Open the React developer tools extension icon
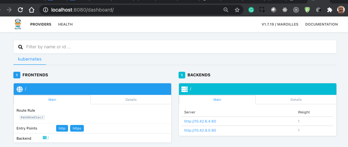The height and width of the screenshot is (147, 348). pyautogui.click(x=285, y=10)
